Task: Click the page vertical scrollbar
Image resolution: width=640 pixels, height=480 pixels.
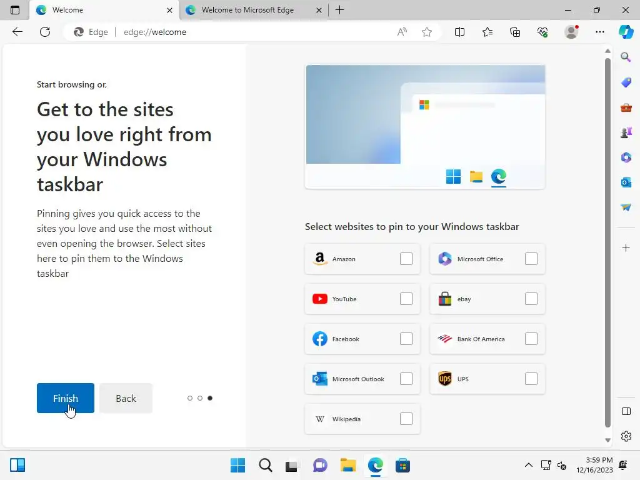Action: [607, 243]
